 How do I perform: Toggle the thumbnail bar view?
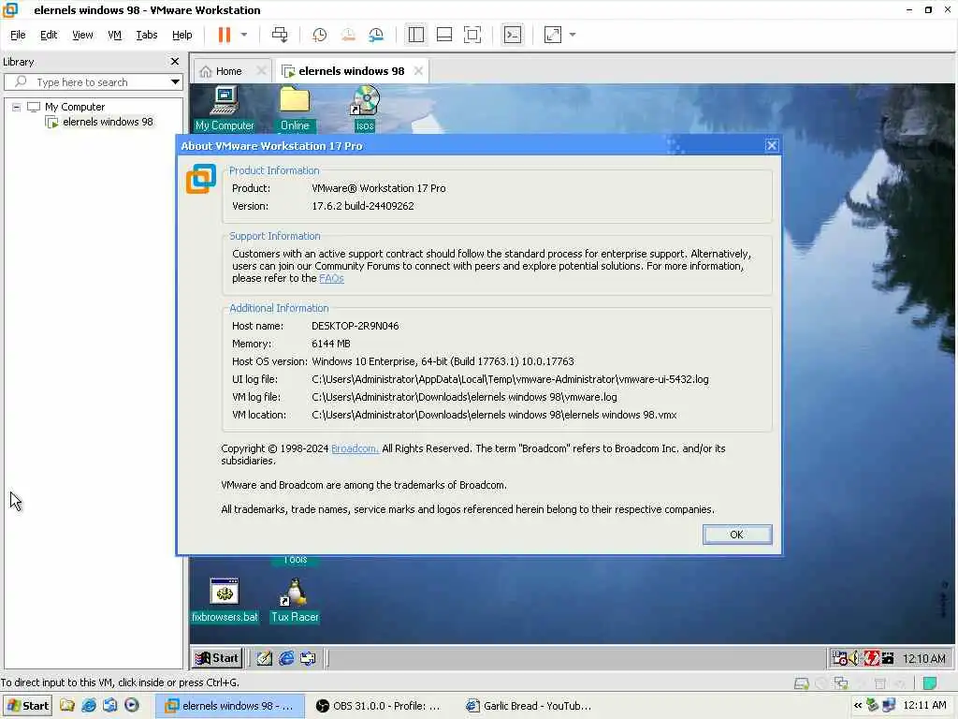coord(444,35)
